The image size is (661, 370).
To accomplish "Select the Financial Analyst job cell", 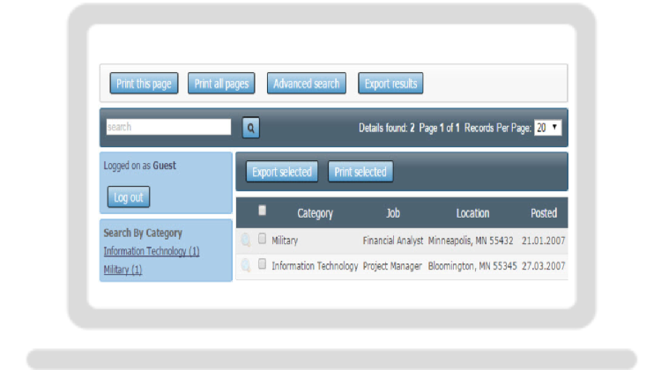I will (x=393, y=240).
